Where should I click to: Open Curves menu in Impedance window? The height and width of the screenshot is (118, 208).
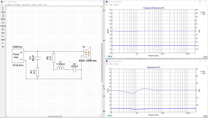pos(116,64)
